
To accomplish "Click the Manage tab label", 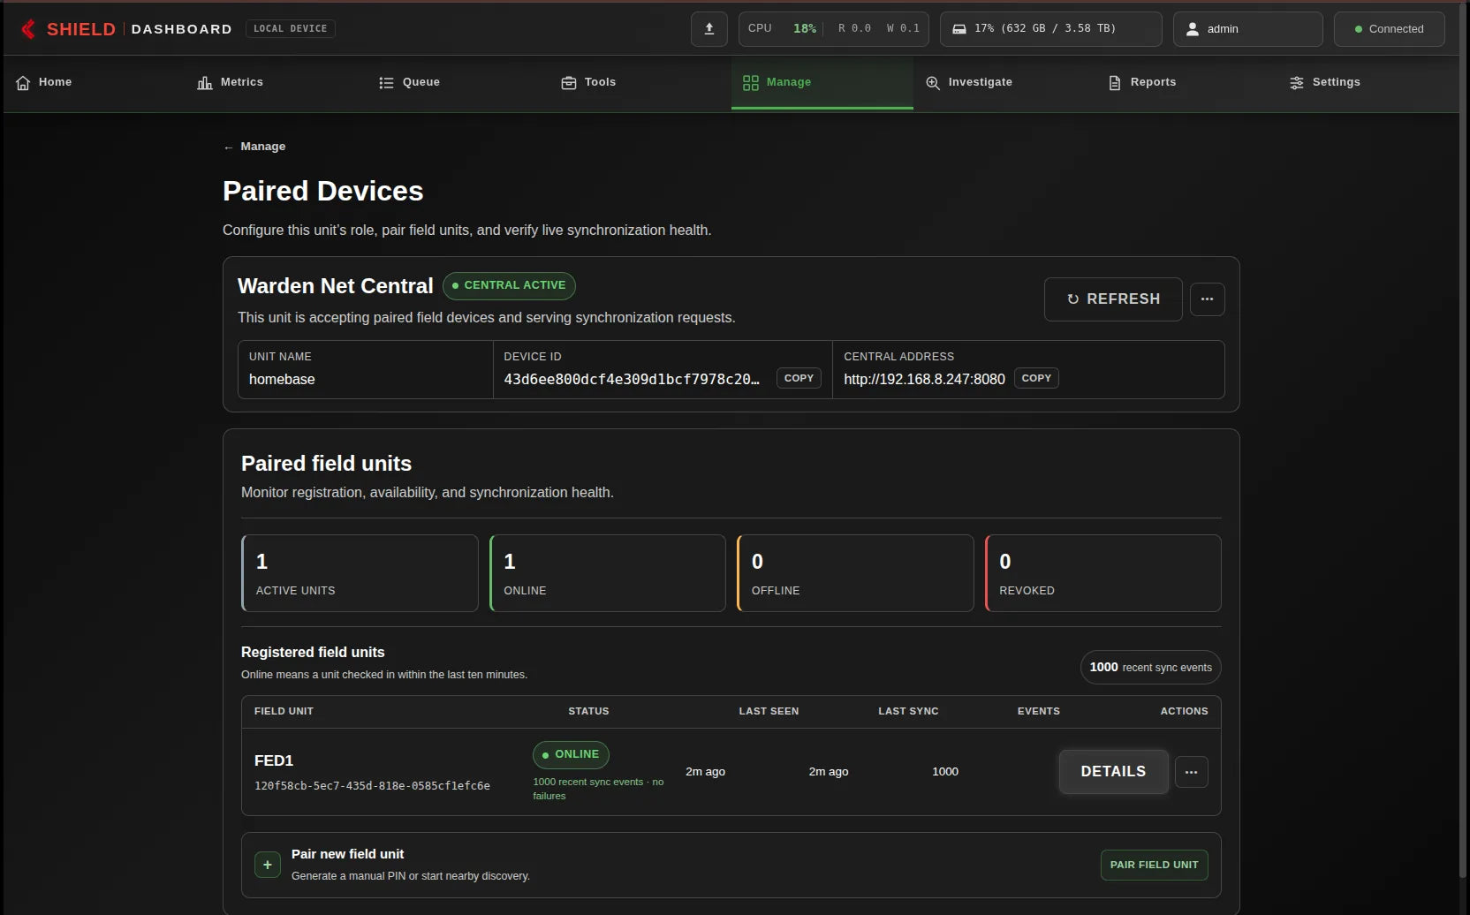I will click(x=788, y=82).
